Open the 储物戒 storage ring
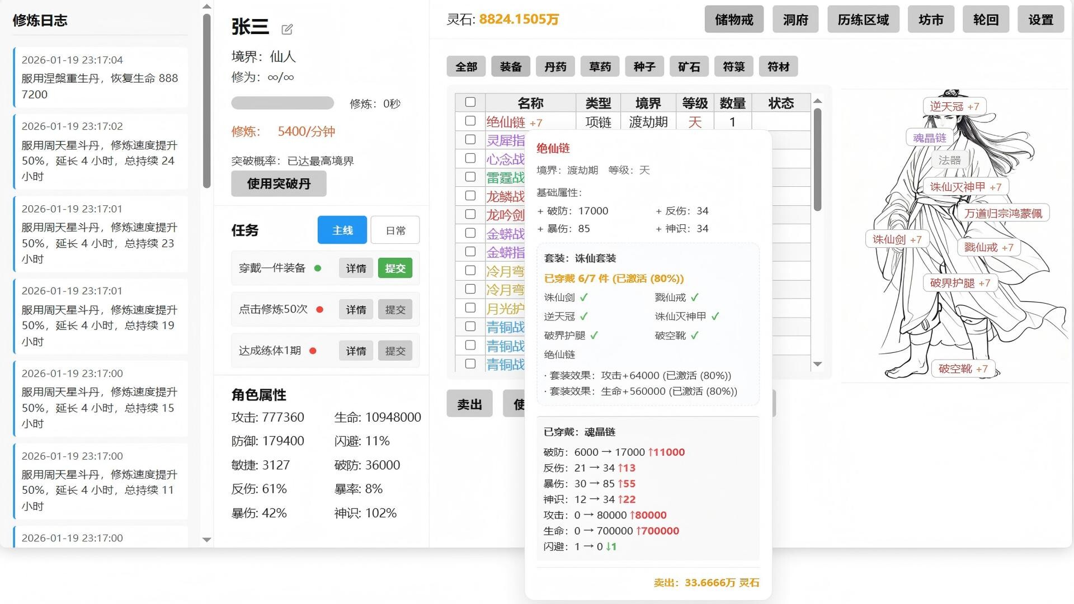Image resolution: width=1074 pixels, height=604 pixels. pos(734,19)
